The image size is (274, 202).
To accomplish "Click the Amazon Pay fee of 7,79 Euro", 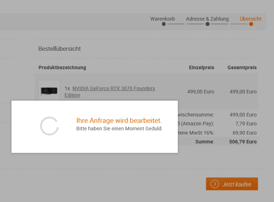I will point(246,124).
